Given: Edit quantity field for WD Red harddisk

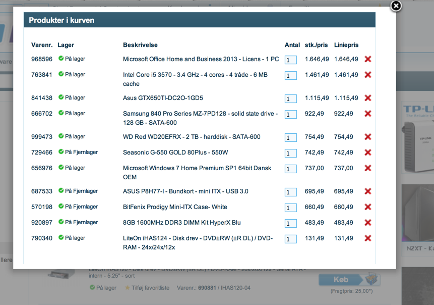Looking at the screenshot, I should click(291, 137).
